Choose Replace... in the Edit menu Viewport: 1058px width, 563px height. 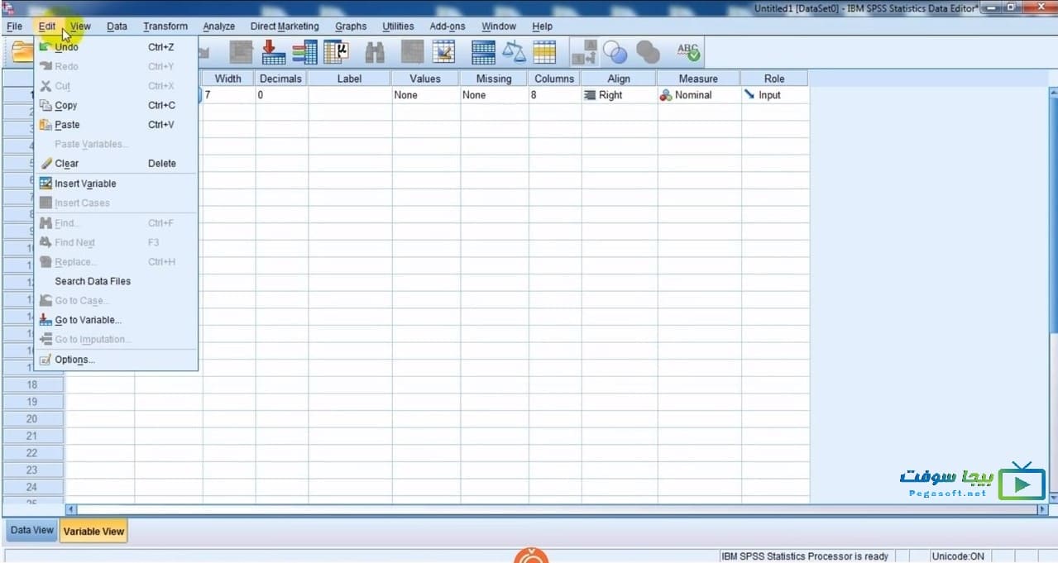pos(116,262)
